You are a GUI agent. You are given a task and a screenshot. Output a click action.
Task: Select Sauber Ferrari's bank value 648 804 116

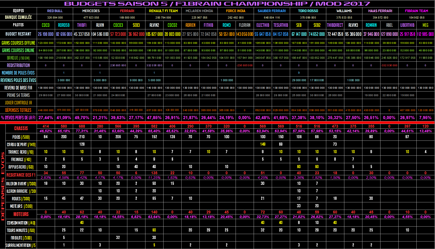(x=272, y=18)
